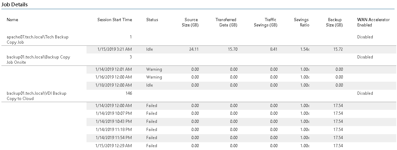The image size is (397, 150).
Task: Click the Status column header
Action: point(152,20)
